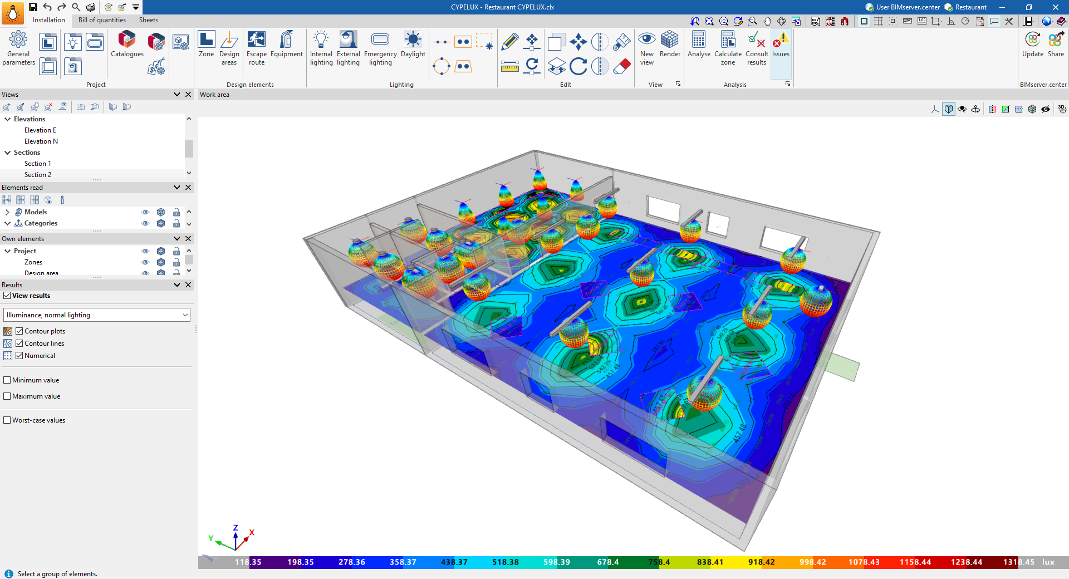
Task: Toggle the Contour plots checkbox
Action: (x=19, y=331)
